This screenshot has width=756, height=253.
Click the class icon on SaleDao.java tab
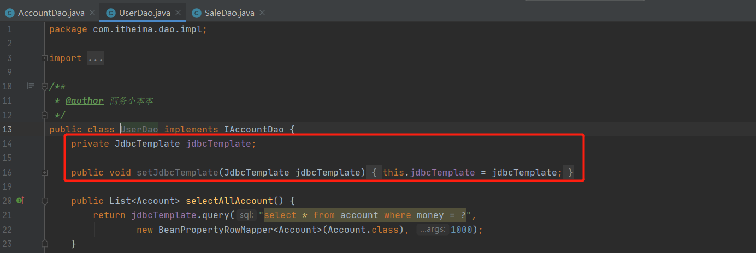[196, 13]
